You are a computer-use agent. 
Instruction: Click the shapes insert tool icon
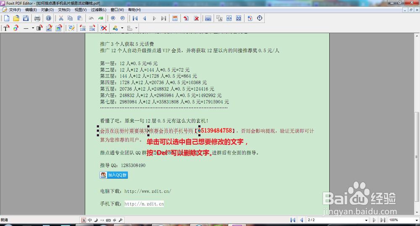115,28
